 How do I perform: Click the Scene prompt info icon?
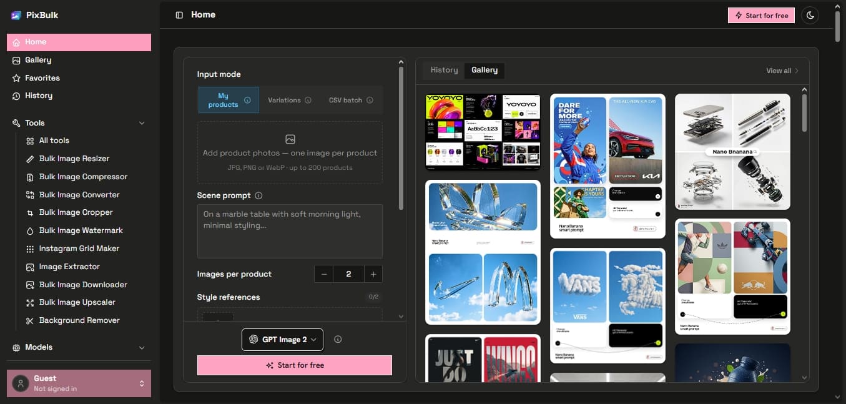pos(258,195)
